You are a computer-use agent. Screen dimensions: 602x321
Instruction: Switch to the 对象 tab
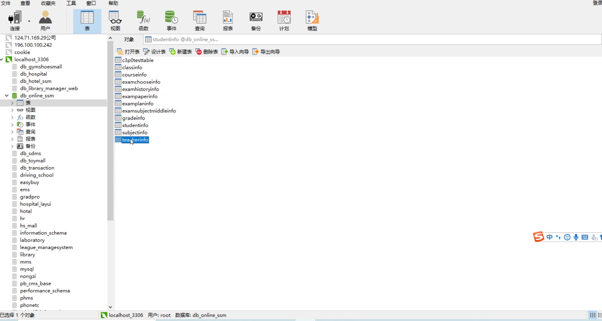[x=129, y=39]
